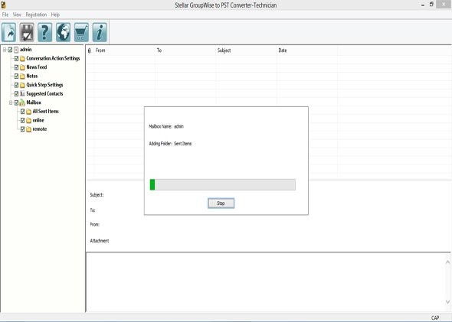Click the Mailbox icon in tree
This screenshot has width=452, height=322.
[x=22, y=102]
